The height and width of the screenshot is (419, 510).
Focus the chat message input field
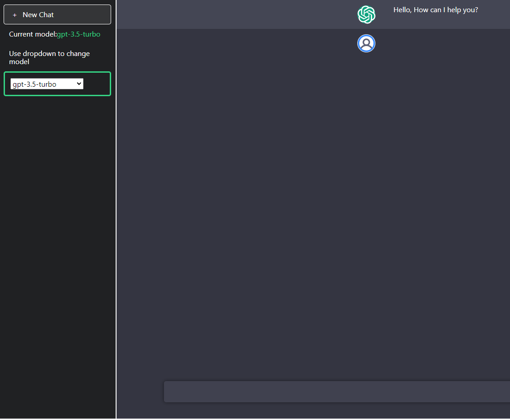(337, 391)
